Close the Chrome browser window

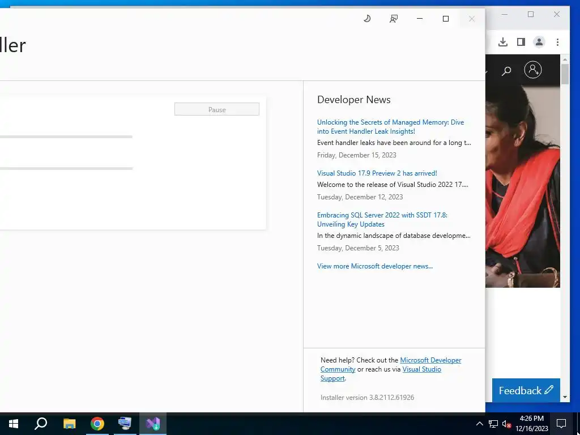pyautogui.click(x=557, y=14)
